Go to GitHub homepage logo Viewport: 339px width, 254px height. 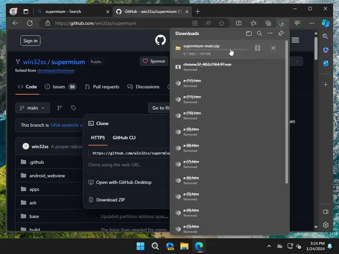pos(161,40)
